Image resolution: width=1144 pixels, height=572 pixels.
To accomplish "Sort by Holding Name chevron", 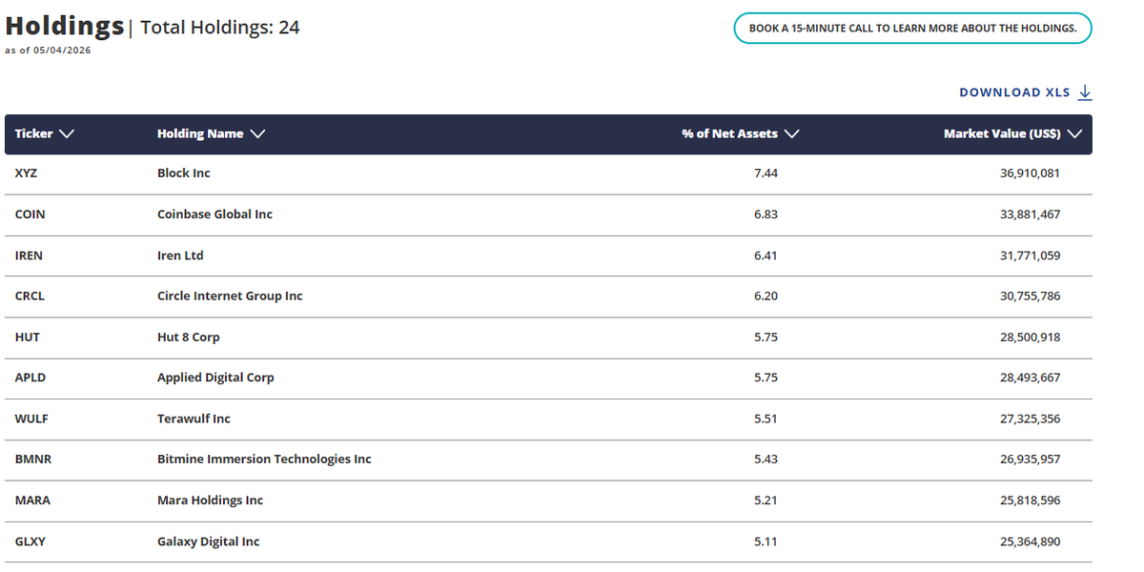I will tap(257, 134).
